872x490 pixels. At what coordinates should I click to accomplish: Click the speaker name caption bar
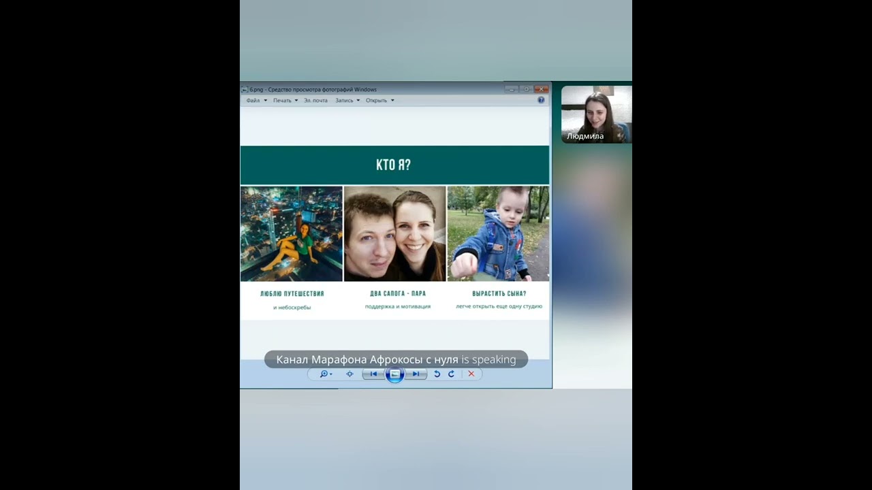(396, 359)
